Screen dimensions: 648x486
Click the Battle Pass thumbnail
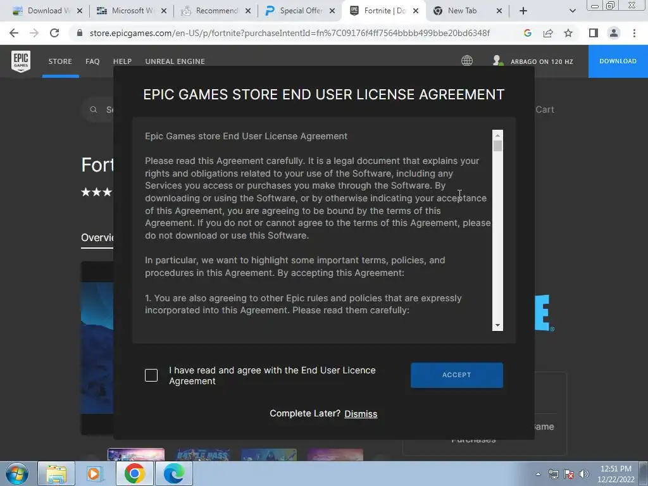click(x=202, y=454)
